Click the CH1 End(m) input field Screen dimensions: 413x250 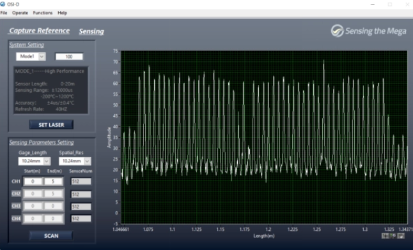(53, 181)
